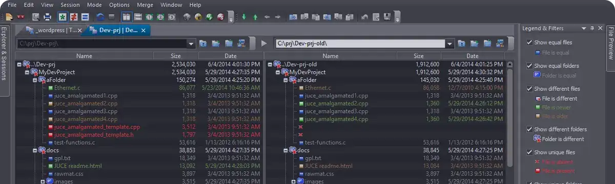Screen dimensions: 615x184
Task: Click the red S sphere icon
Action: pyautogui.click(x=221, y=17)
